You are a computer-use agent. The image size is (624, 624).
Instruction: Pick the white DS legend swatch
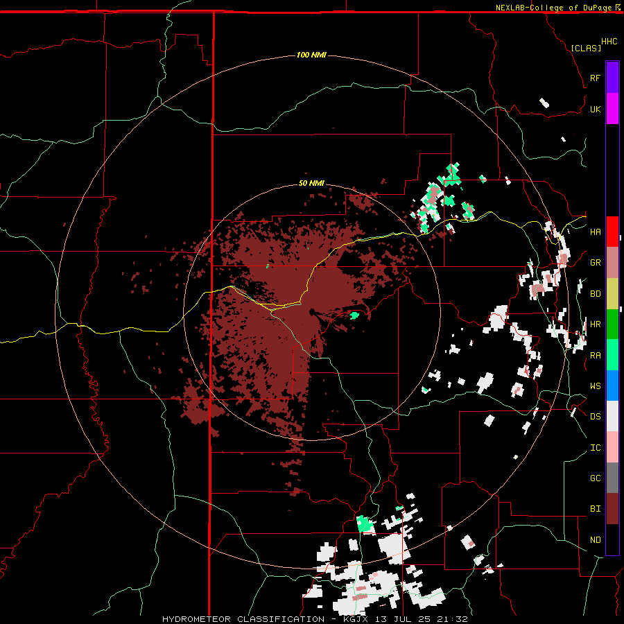[x=612, y=416]
